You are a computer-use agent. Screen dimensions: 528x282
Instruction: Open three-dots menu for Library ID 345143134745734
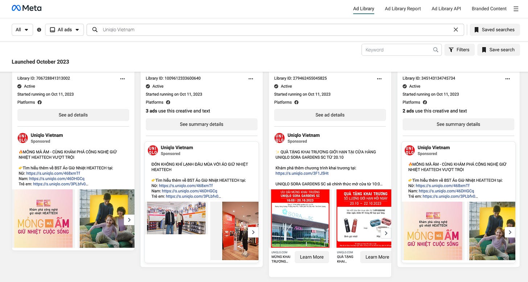tap(508, 79)
